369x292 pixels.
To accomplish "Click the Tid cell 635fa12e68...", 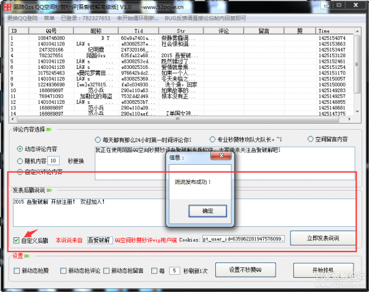I will [138, 55].
